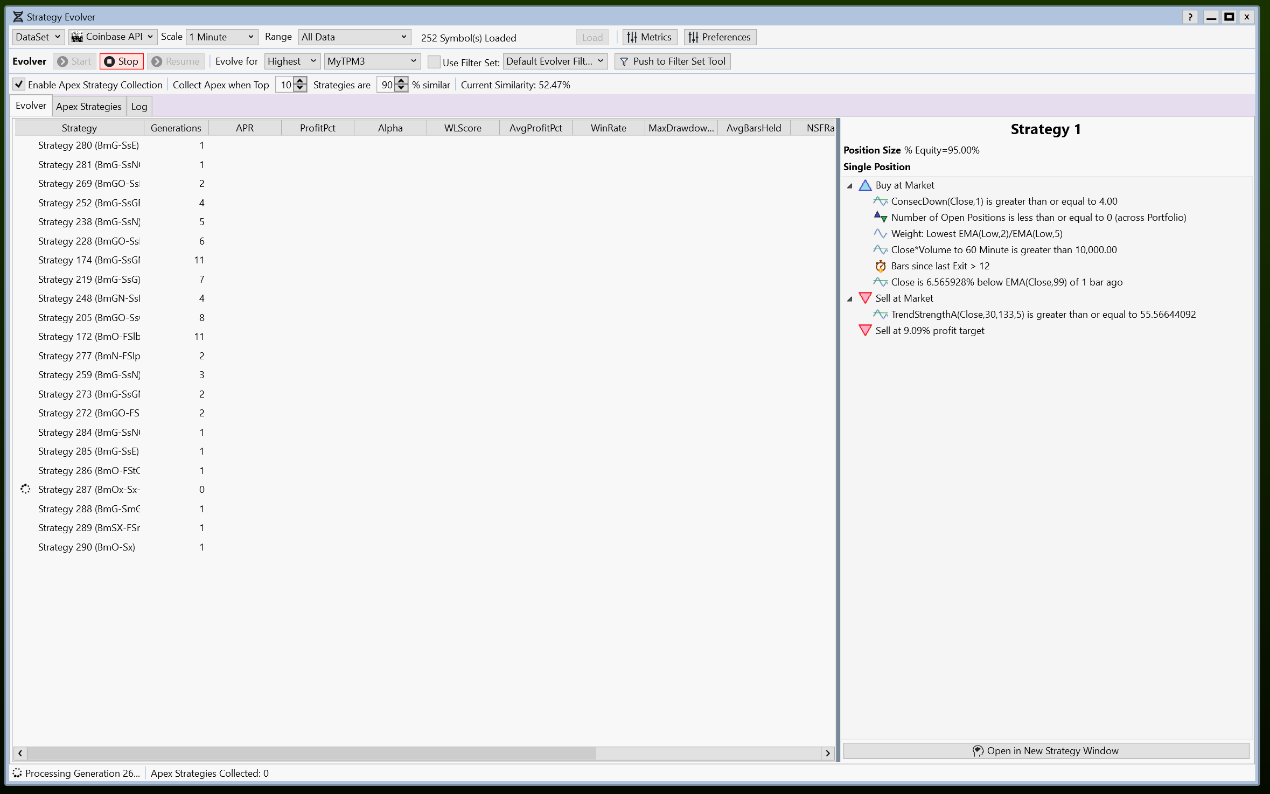Click Open in New Strategy Window button
The image size is (1270, 794).
(x=1045, y=751)
